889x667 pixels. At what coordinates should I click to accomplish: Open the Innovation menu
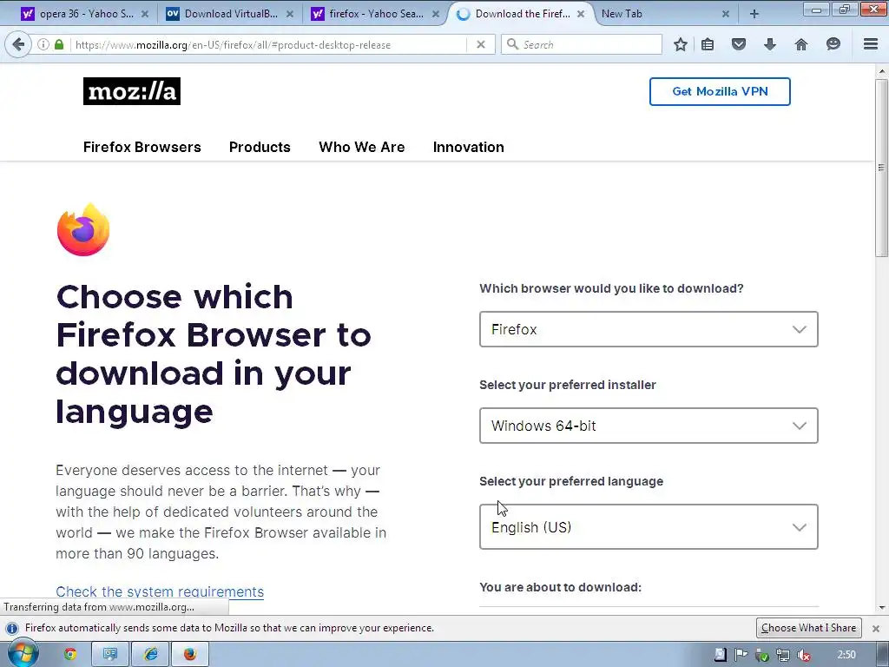coord(468,147)
